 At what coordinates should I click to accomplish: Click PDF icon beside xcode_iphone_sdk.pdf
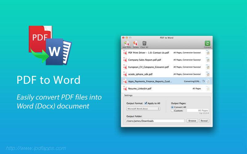pyautogui.click(x=125, y=74)
